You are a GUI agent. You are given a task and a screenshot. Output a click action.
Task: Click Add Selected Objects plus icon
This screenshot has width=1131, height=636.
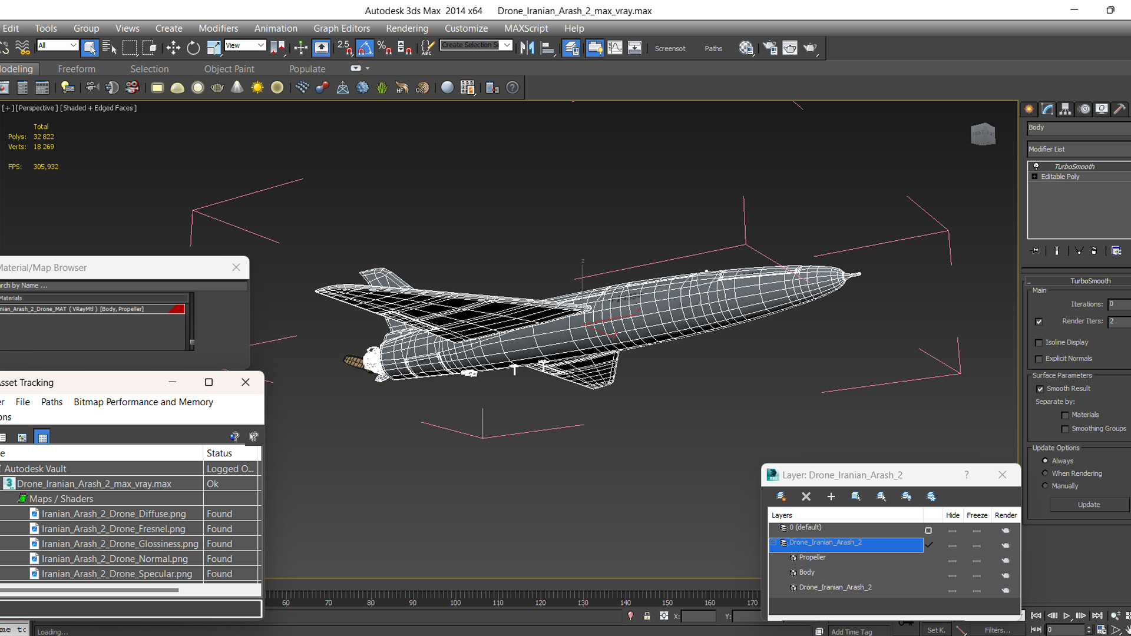click(x=831, y=496)
